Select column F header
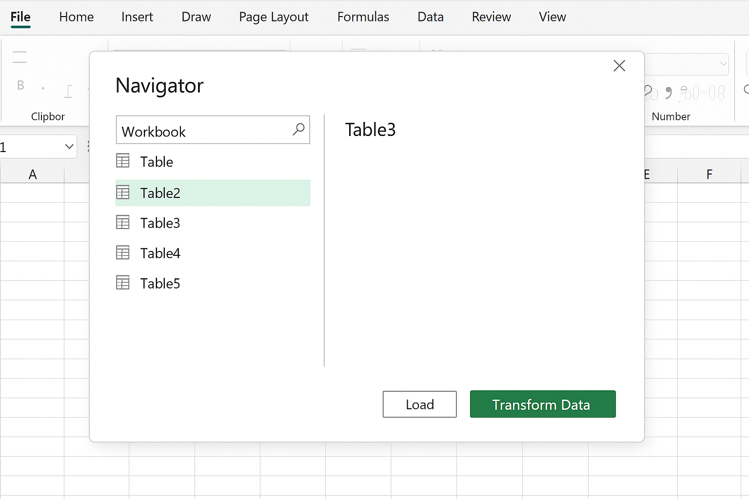 pyautogui.click(x=710, y=174)
